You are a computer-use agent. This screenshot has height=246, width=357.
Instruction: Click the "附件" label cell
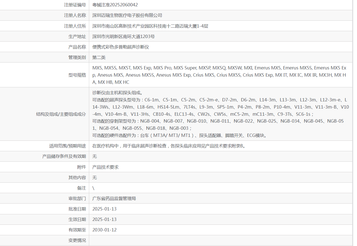pos(81,167)
